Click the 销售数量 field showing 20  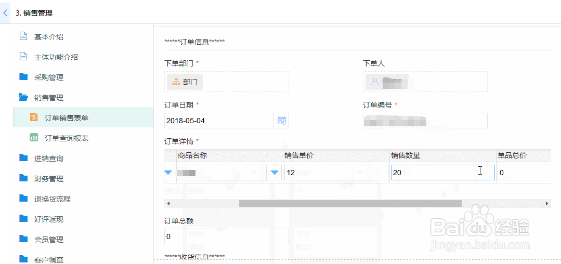tap(442, 173)
